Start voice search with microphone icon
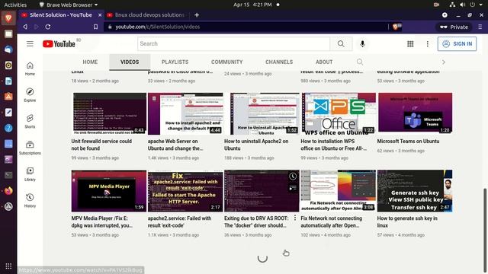 [362, 44]
